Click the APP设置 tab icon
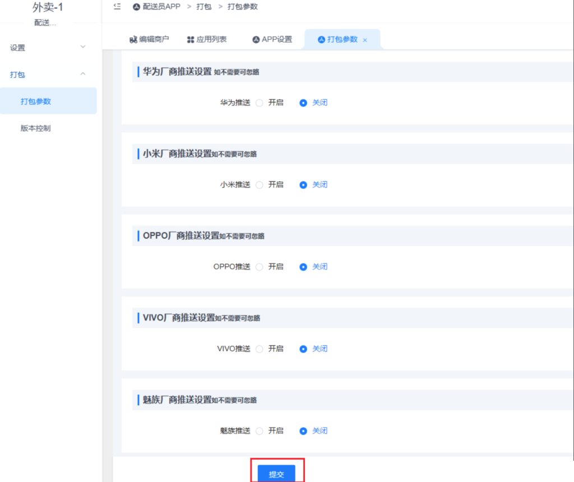Screen dimensions: 574x482 coord(256,40)
